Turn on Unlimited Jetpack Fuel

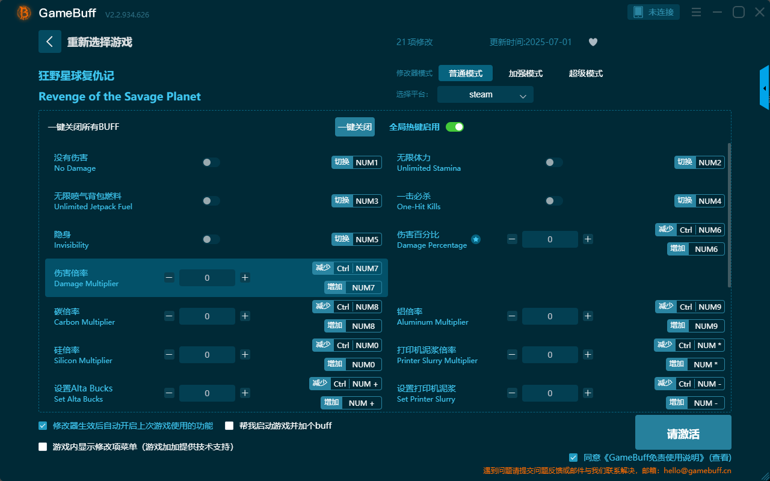(x=211, y=201)
